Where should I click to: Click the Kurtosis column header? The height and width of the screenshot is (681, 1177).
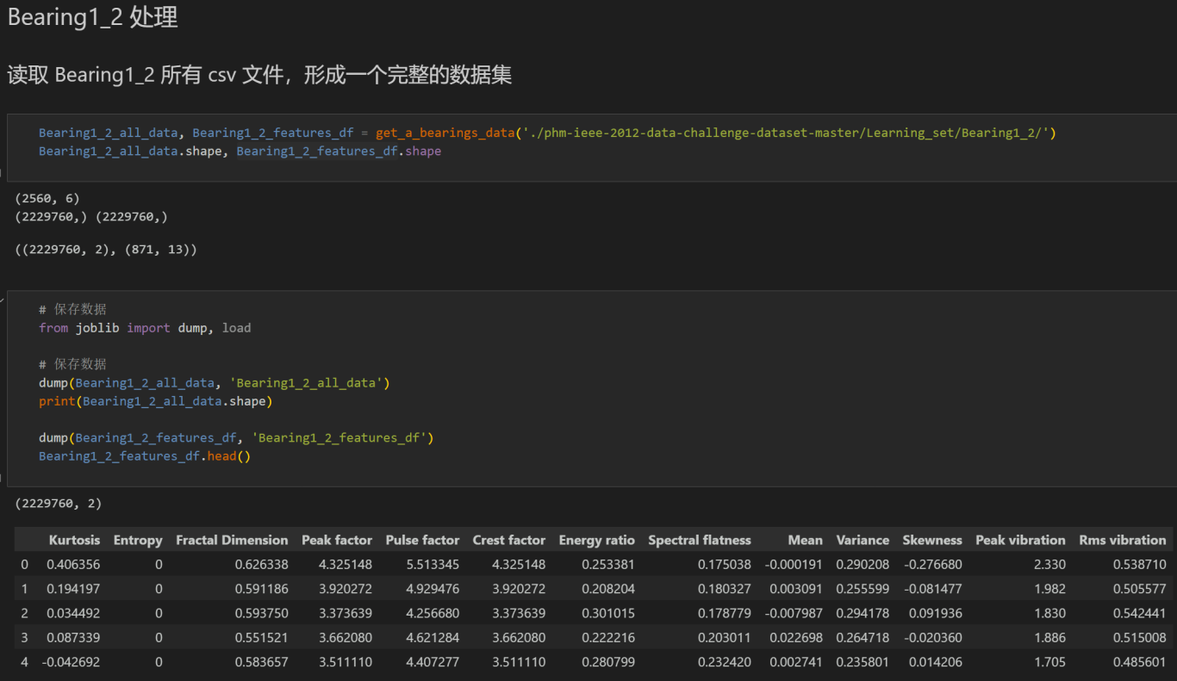[74, 540]
